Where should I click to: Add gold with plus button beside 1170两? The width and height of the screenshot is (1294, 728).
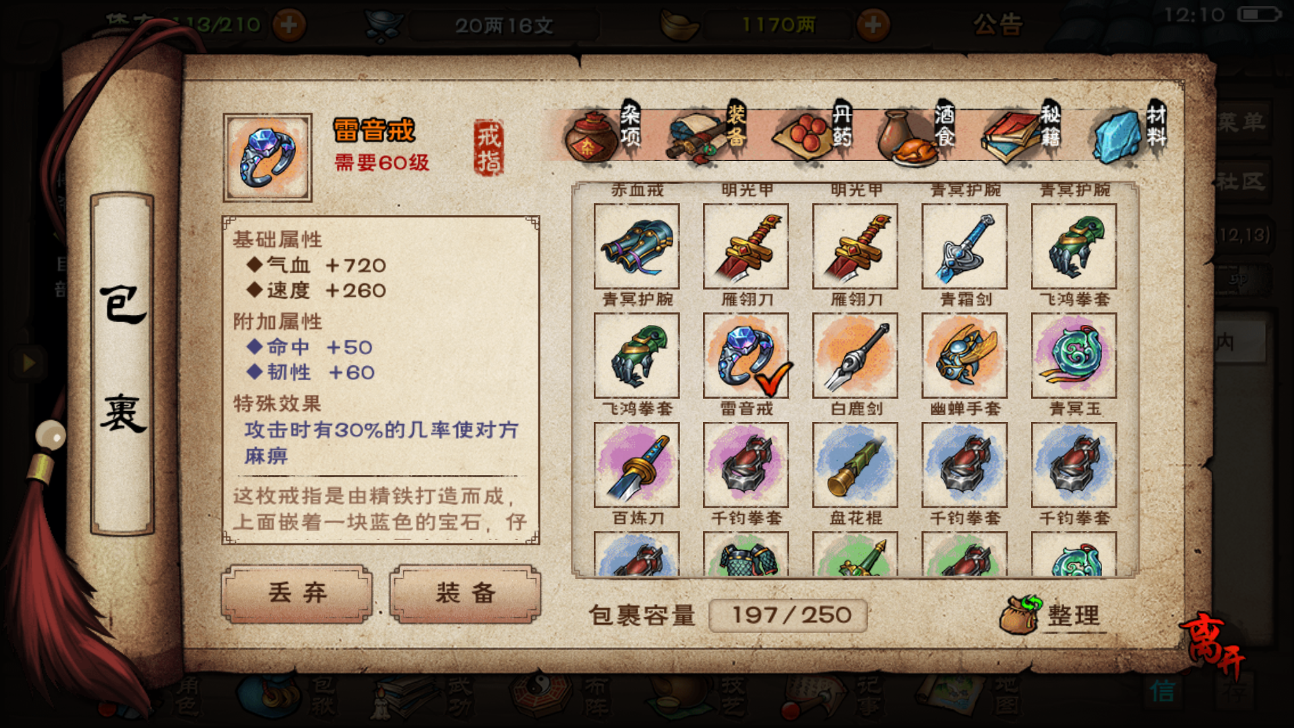point(873,26)
